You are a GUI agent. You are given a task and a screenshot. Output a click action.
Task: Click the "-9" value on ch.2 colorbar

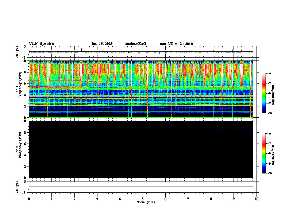(269, 163)
